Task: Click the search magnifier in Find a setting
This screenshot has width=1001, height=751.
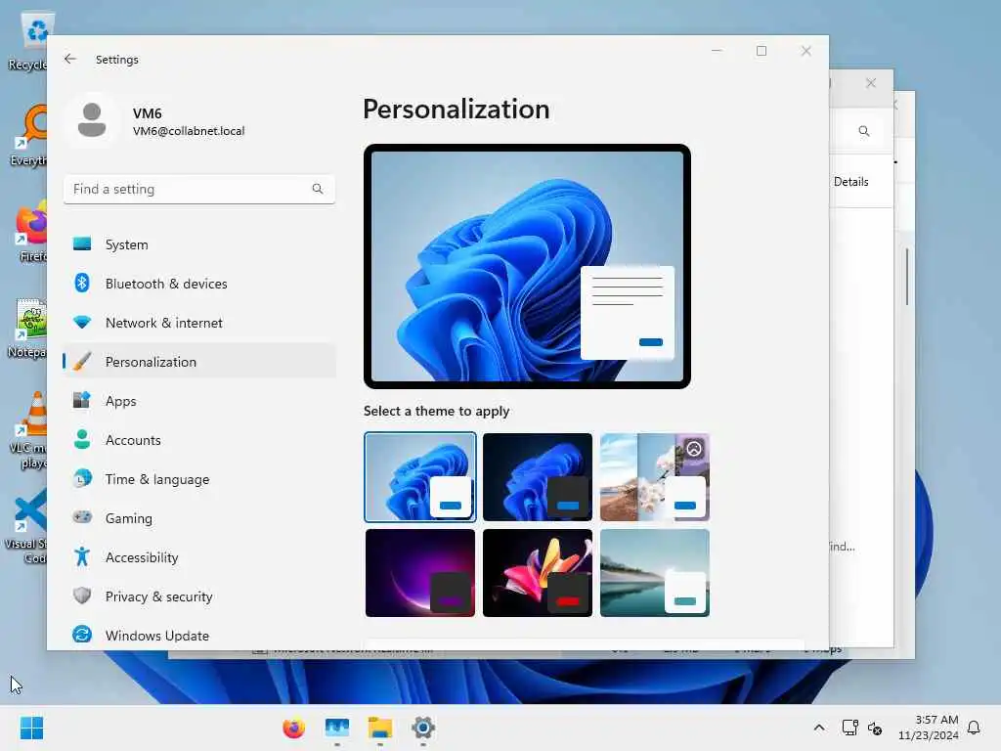Action: click(318, 189)
